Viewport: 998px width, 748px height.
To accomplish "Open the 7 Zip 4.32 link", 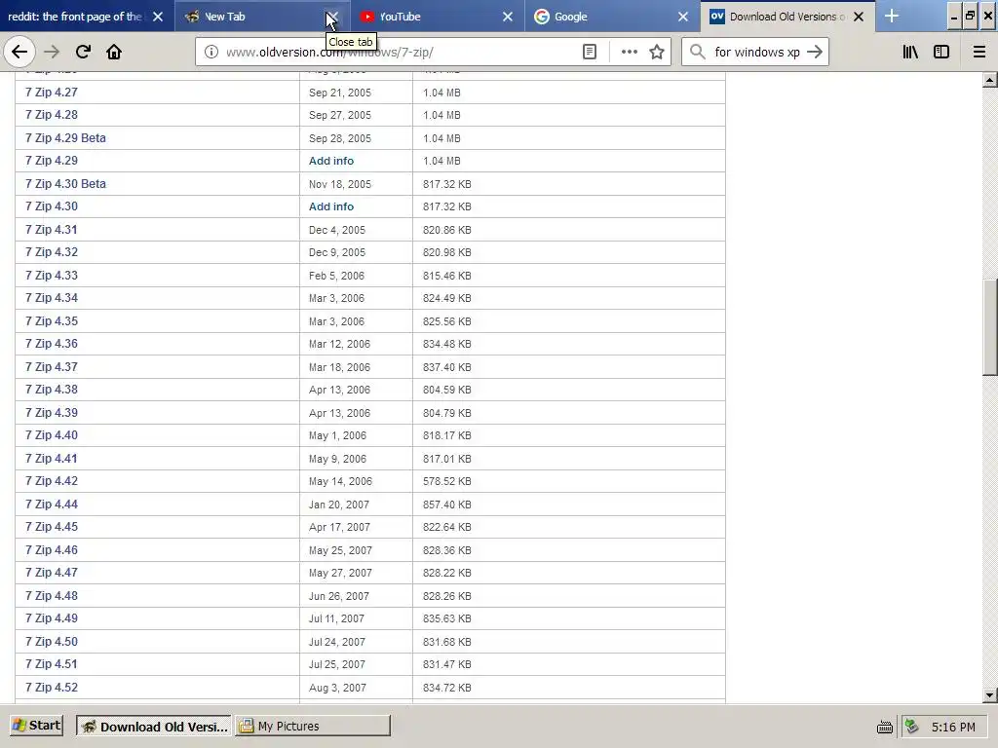I will click(x=52, y=252).
